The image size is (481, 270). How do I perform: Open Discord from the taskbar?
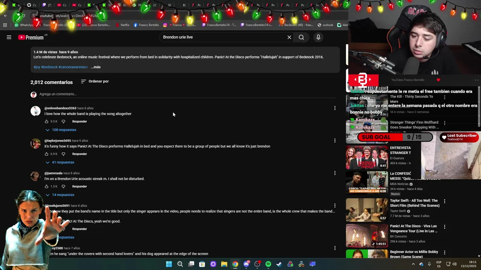coord(246,264)
